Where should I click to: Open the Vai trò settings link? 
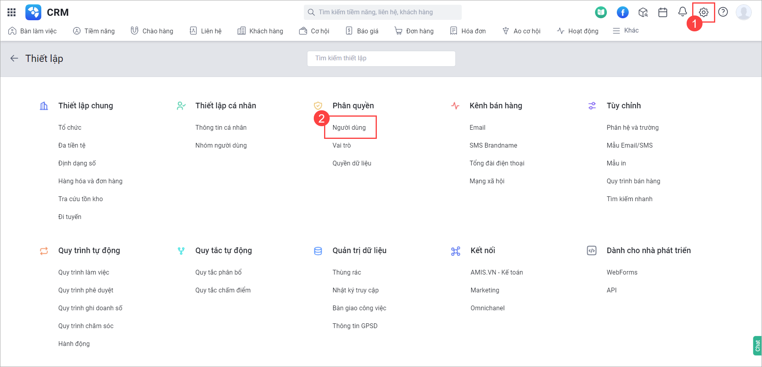(342, 145)
